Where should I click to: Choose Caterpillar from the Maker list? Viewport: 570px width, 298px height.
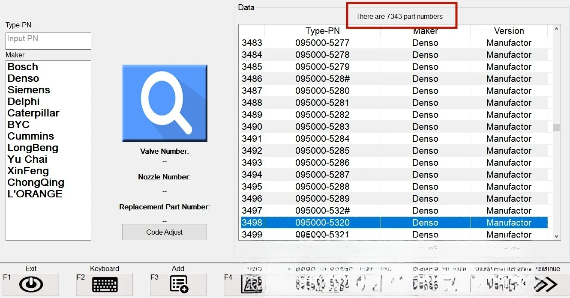click(x=33, y=113)
